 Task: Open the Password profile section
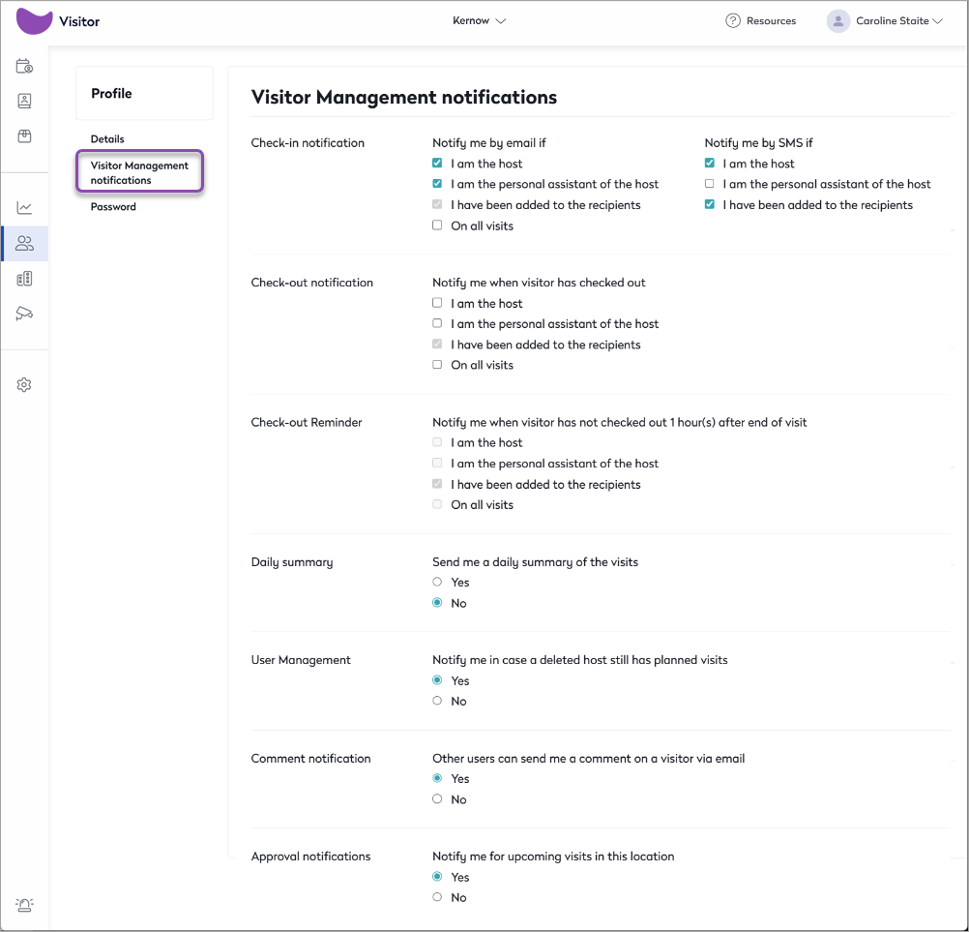[113, 206]
